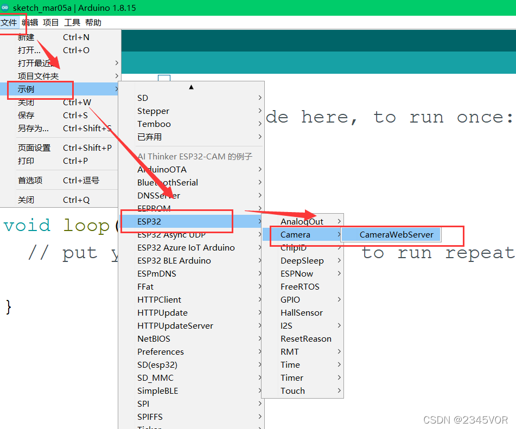This screenshot has width=516, height=429.
Task: Expand the 打开最近的 submenu
Action: tap(59, 63)
